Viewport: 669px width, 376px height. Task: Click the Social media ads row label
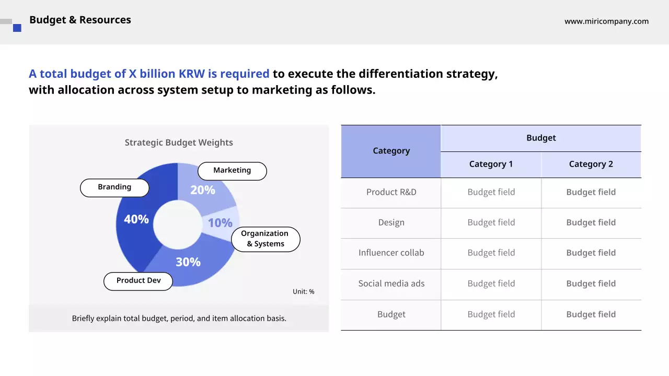pos(391,284)
